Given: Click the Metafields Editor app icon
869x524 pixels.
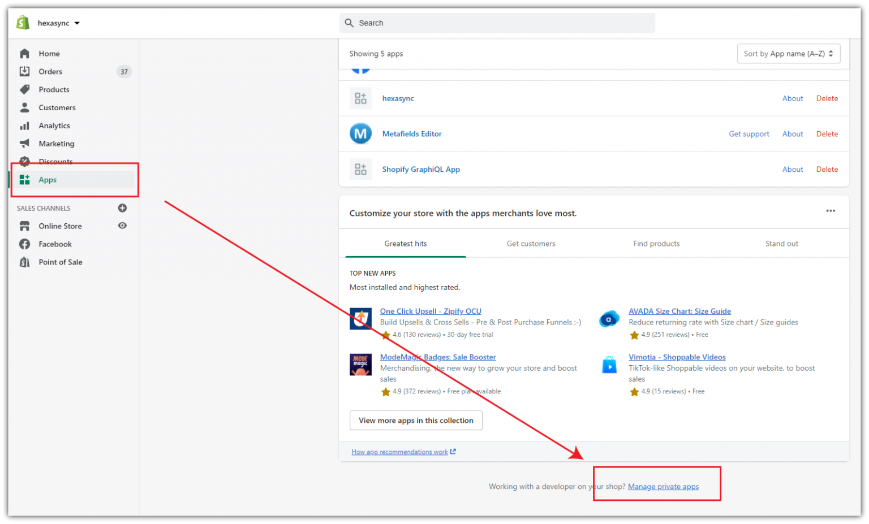Looking at the screenshot, I should [x=360, y=133].
